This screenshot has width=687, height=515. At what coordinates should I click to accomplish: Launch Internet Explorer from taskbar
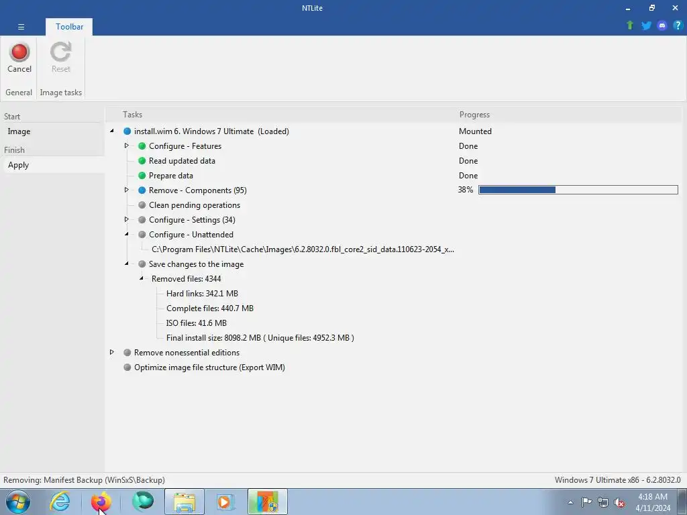(x=60, y=502)
